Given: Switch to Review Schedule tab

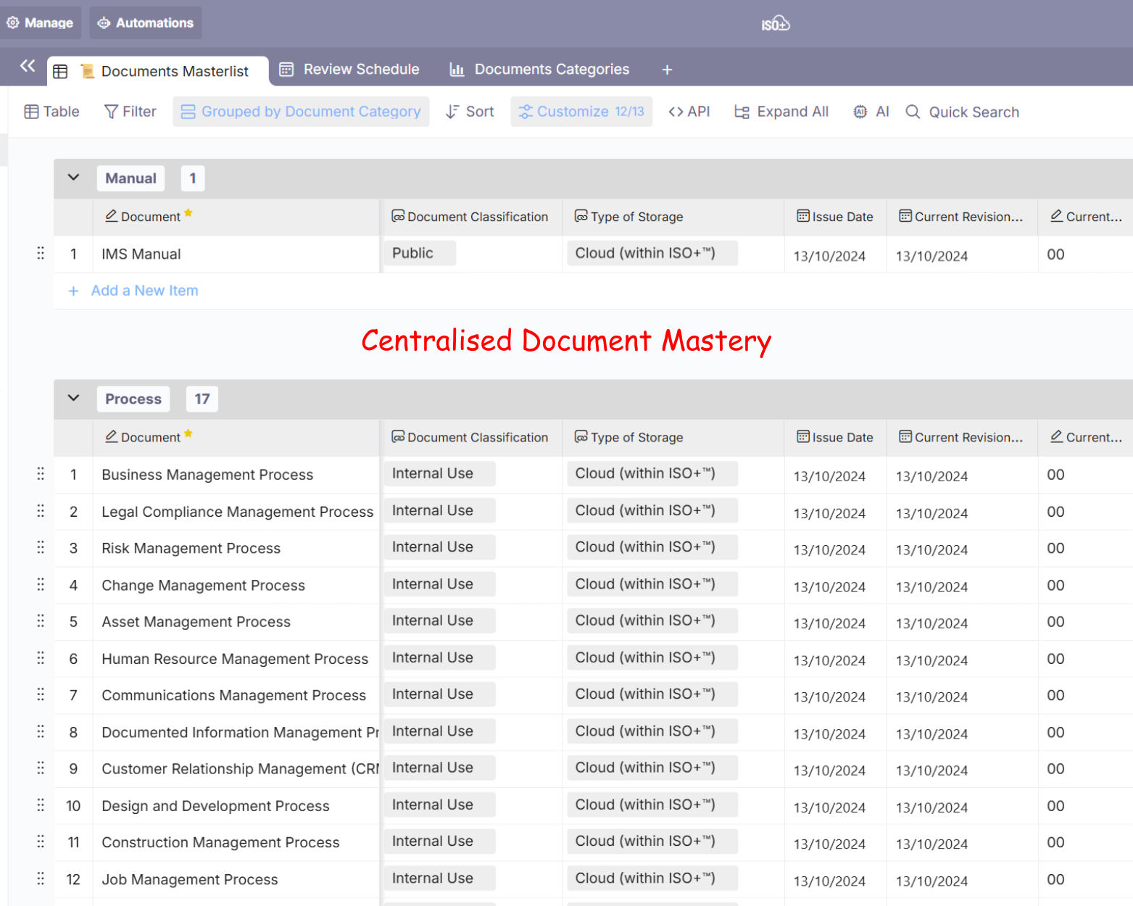Looking at the screenshot, I should [349, 70].
